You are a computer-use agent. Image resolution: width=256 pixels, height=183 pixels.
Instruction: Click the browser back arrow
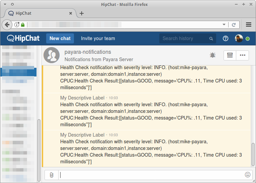pyautogui.click(x=7, y=25)
